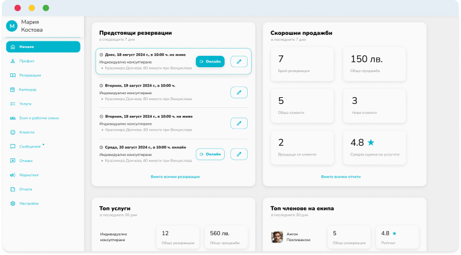Click the profile icon beside Профил

[x=13, y=61]
